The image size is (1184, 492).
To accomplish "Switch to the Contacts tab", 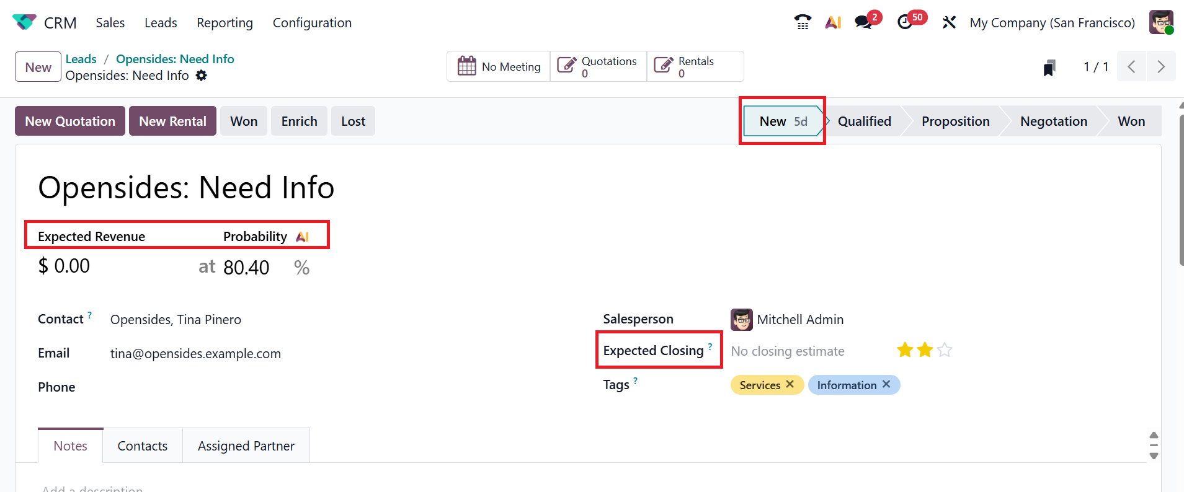I will coord(143,446).
